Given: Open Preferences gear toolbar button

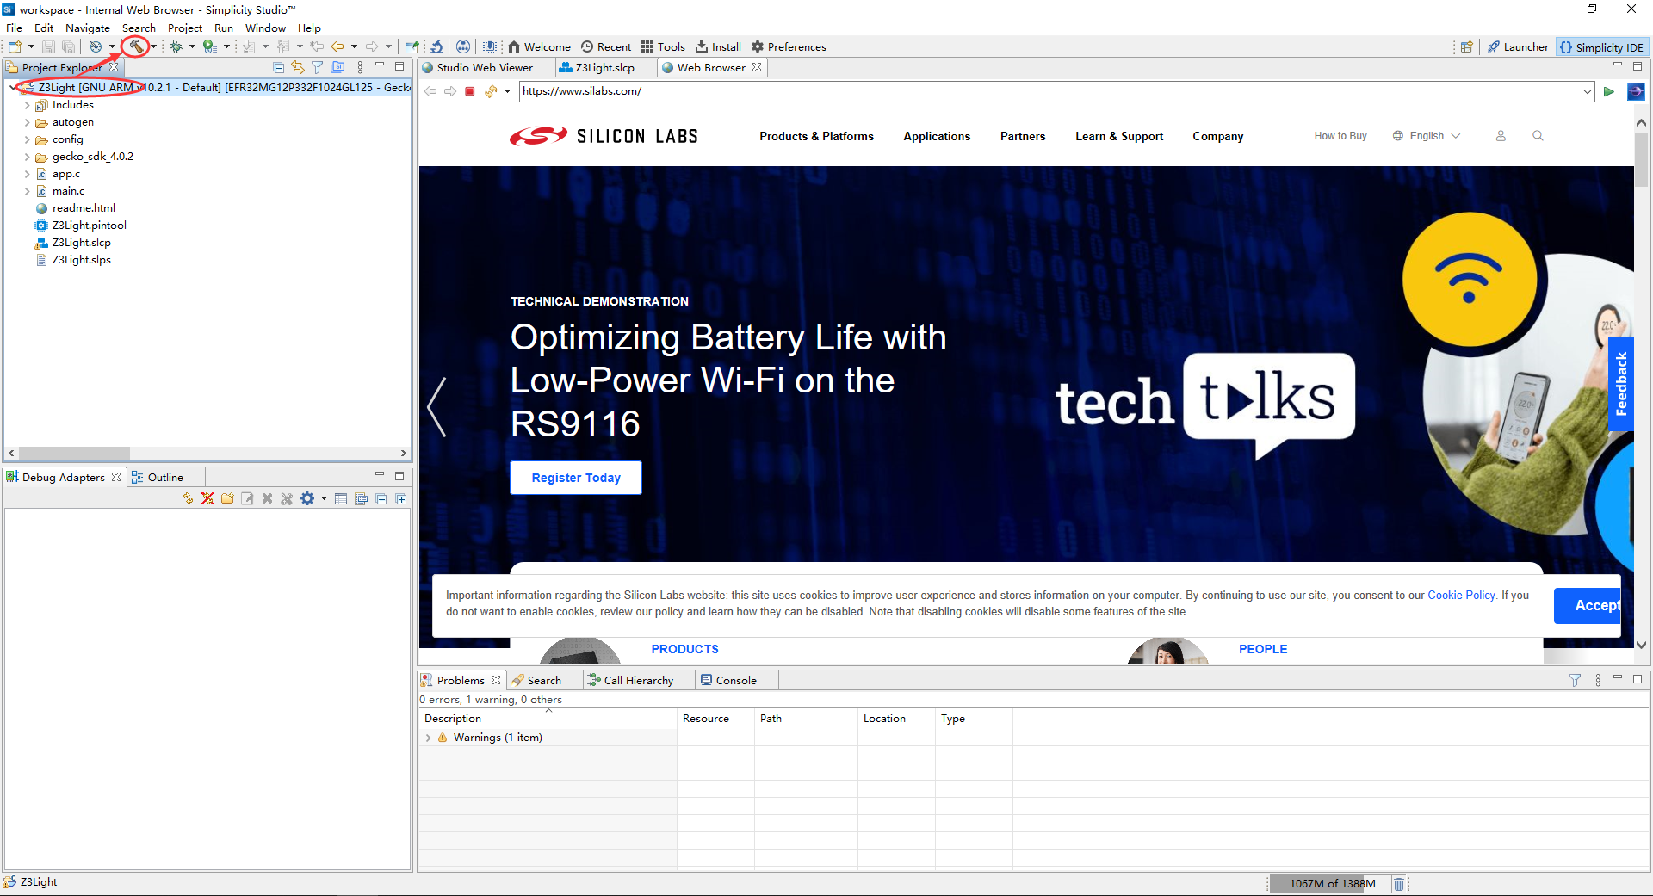Looking at the screenshot, I should coord(789,46).
